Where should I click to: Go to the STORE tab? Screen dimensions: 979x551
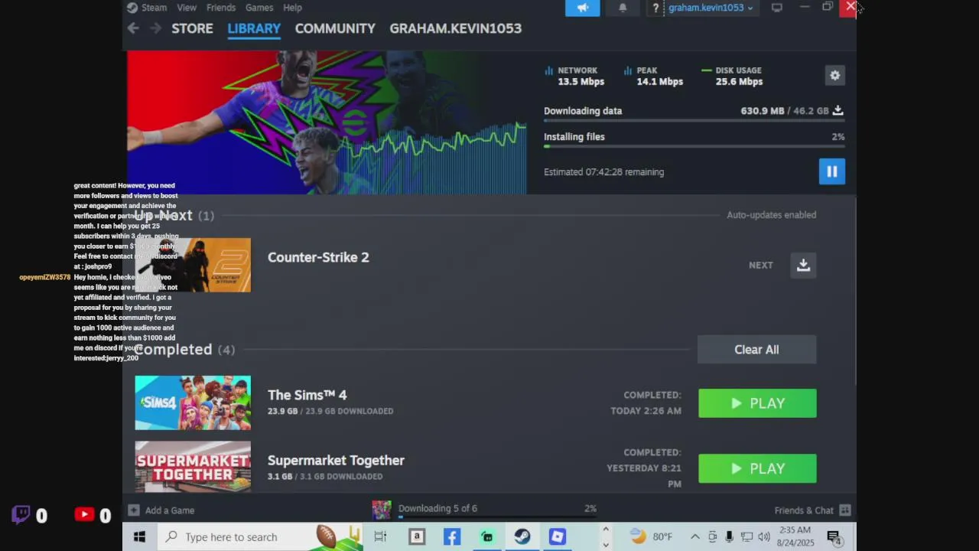tap(192, 28)
